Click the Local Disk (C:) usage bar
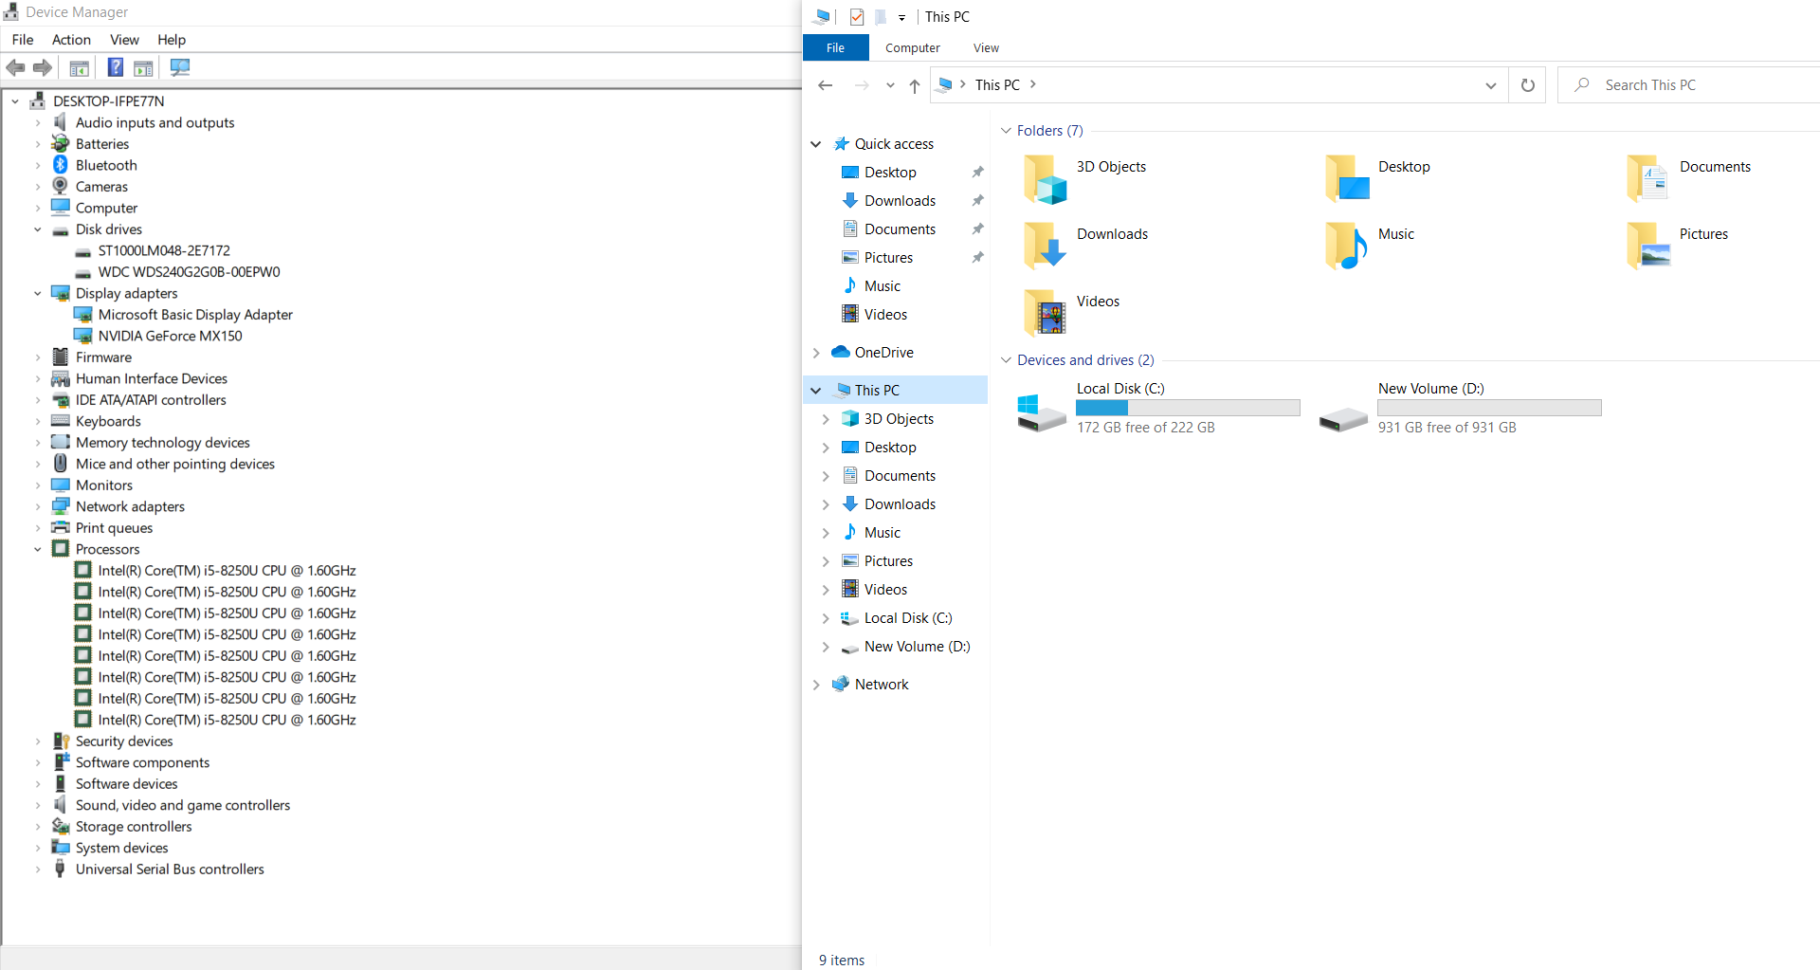Viewport: 1820px width, 970px height. [x=1187, y=408]
